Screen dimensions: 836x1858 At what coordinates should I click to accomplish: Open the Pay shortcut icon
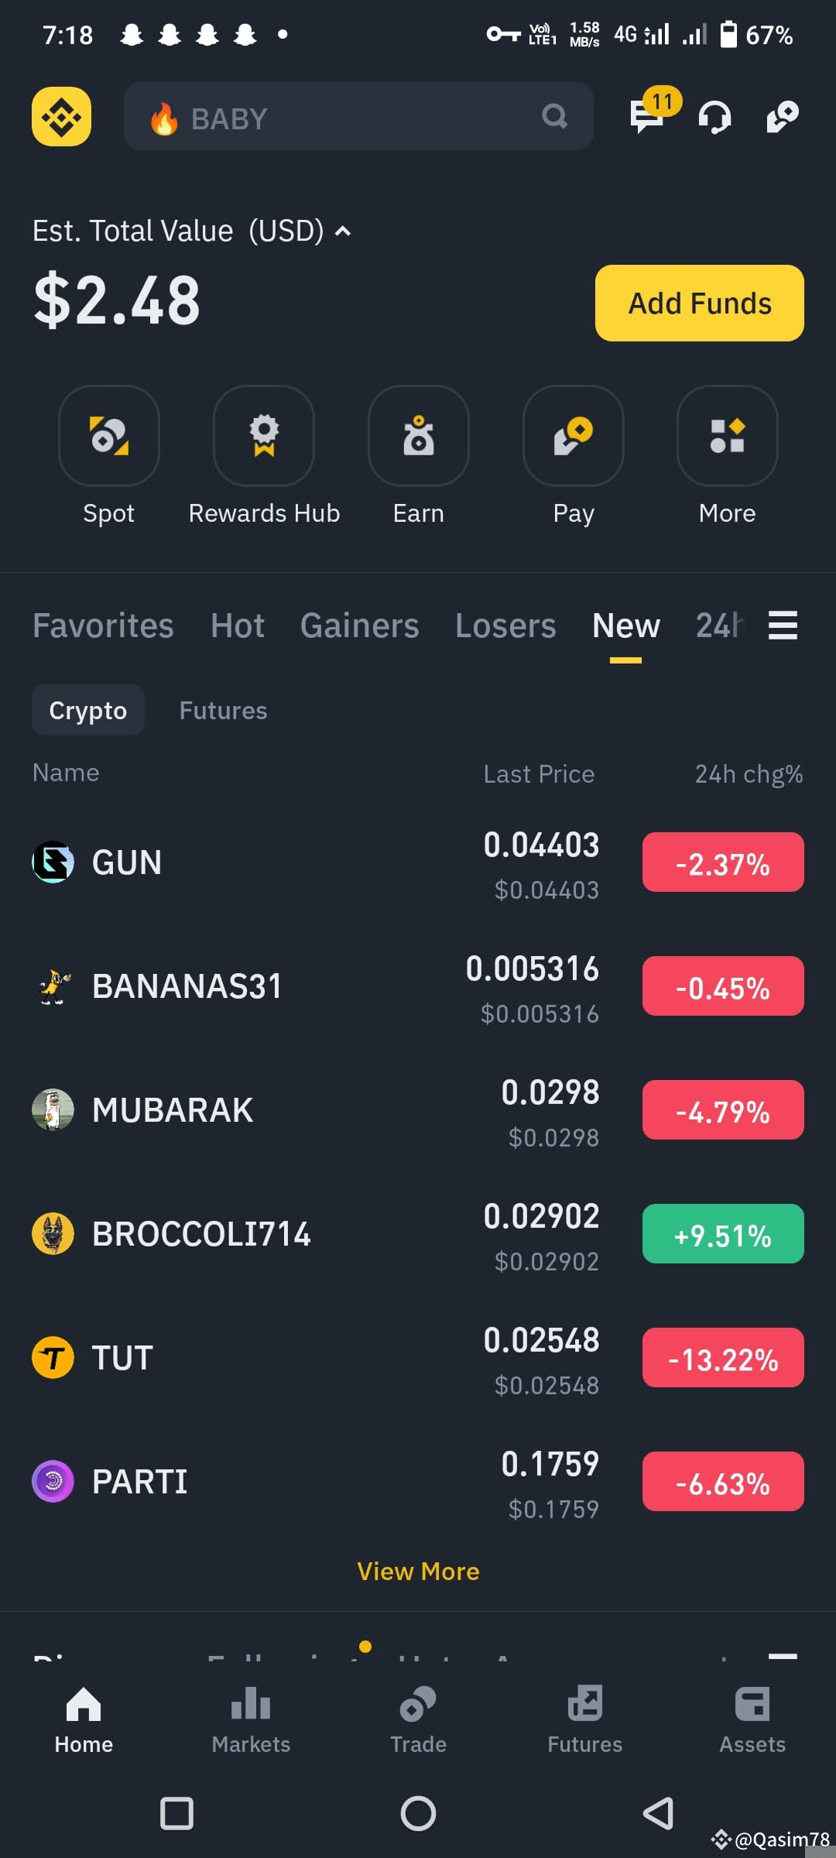point(574,436)
